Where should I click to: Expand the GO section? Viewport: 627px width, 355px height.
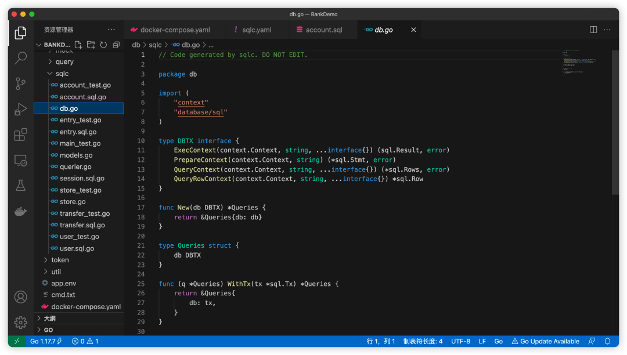79,330
